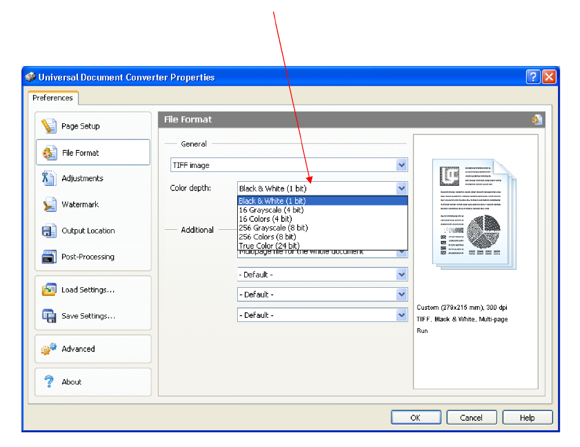Click the 'Custom (279x215 mm), 300 dpi' text
Image resolution: width=580 pixels, height=447 pixels.
click(462, 307)
